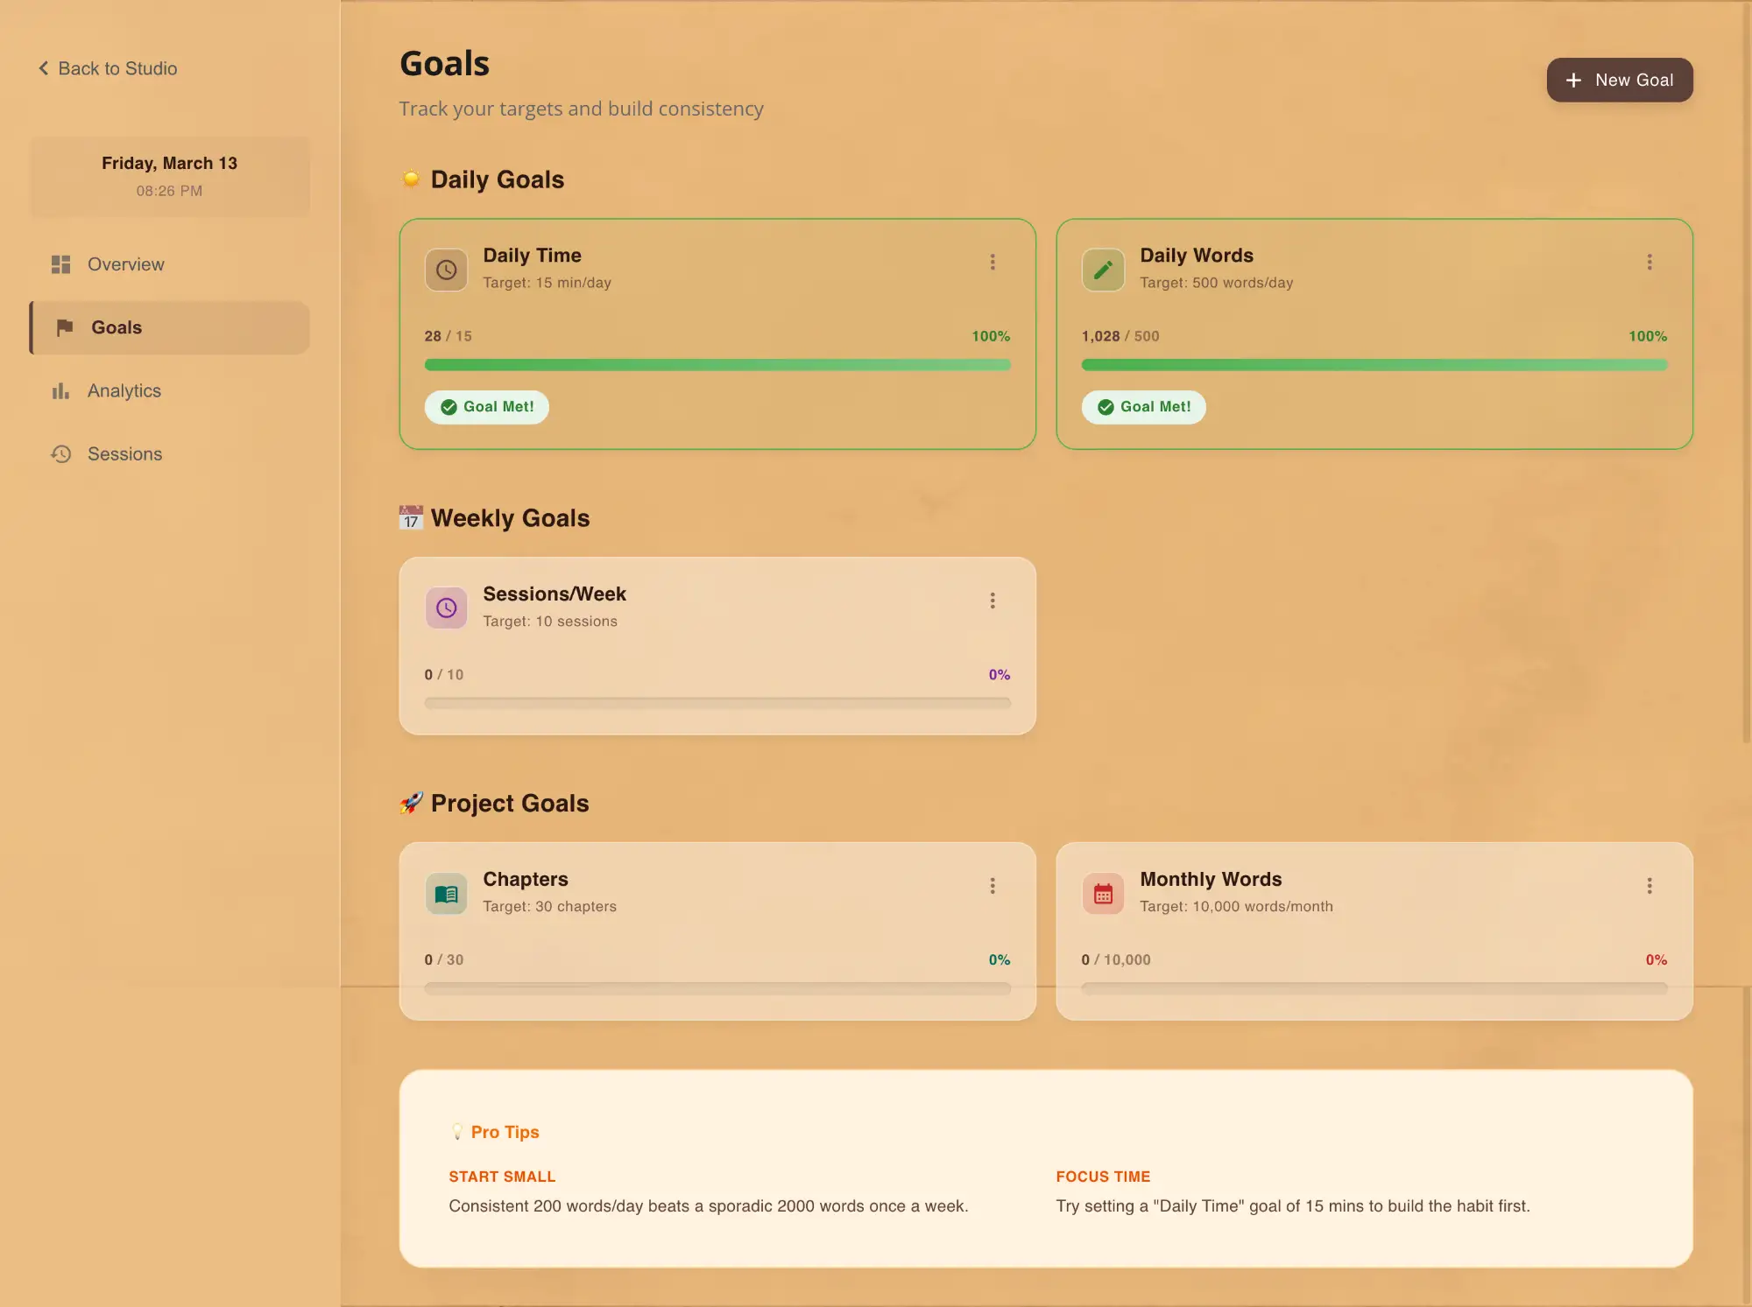This screenshot has height=1307, width=1752.
Task: Click the Goal Met badge on Daily Words
Action: (1144, 406)
